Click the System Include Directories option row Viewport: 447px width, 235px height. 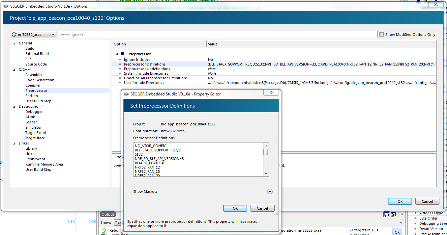coord(274,73)
